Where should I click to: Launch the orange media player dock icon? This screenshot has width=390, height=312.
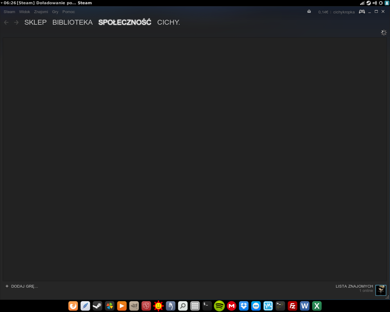[122, 306]
